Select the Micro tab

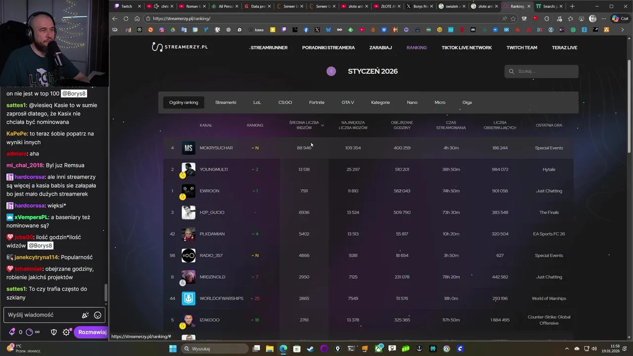pos(440,102)
